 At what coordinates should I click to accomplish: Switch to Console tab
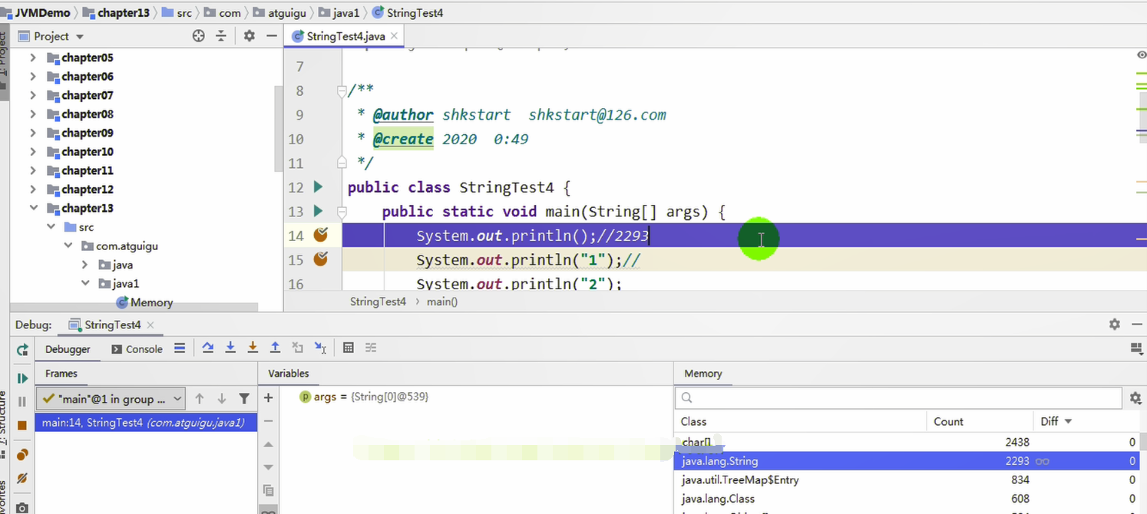pos(137,349)
